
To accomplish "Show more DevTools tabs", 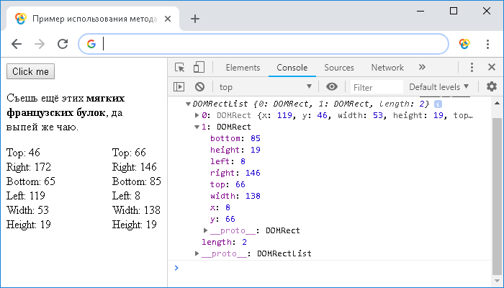I will (x=422, y=67).
